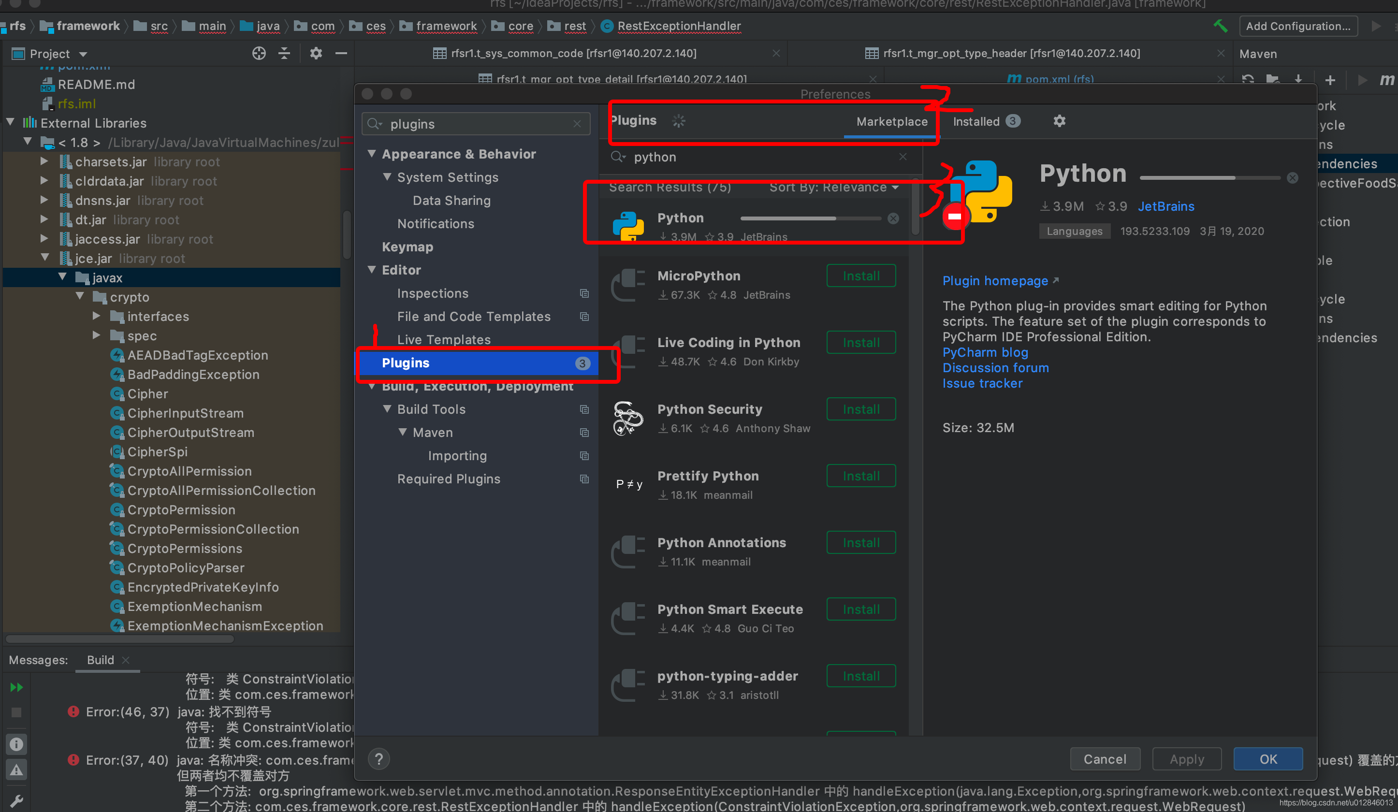Expand the interfaces package folder
The height and width of the screenshot is (812, 1398).
coord(96,316)
